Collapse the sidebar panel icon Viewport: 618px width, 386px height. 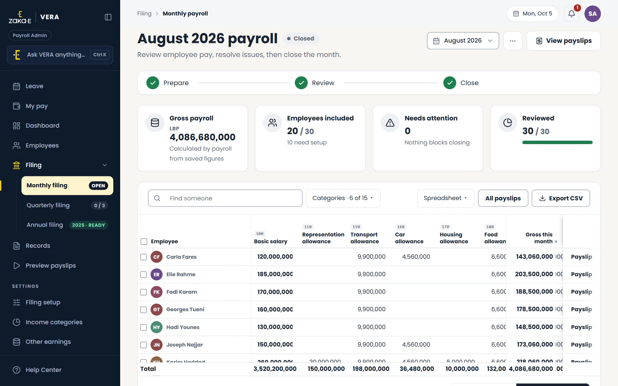[x=108, y=17]
